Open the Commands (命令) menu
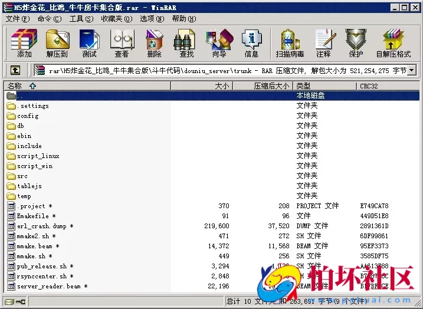This screenshot has height=309, width=423. 50,19
